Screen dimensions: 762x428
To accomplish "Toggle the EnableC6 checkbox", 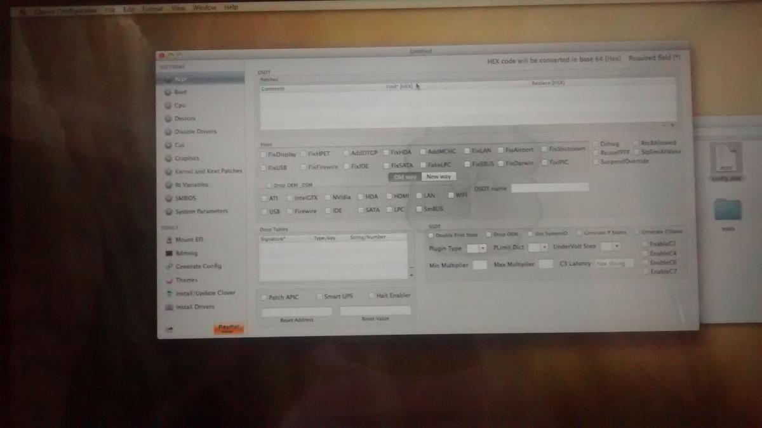I will click(646, 262).
